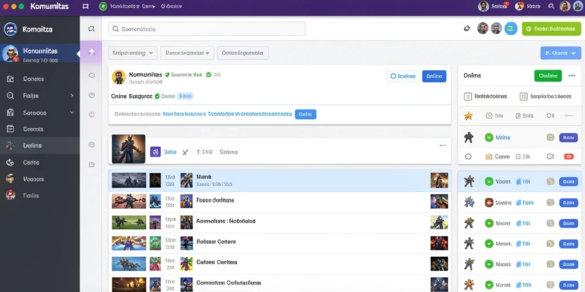The width and height of the screenshot is (585, 292).
Task: Click the chat bubble icon below the star
Action: coord(91,76)
